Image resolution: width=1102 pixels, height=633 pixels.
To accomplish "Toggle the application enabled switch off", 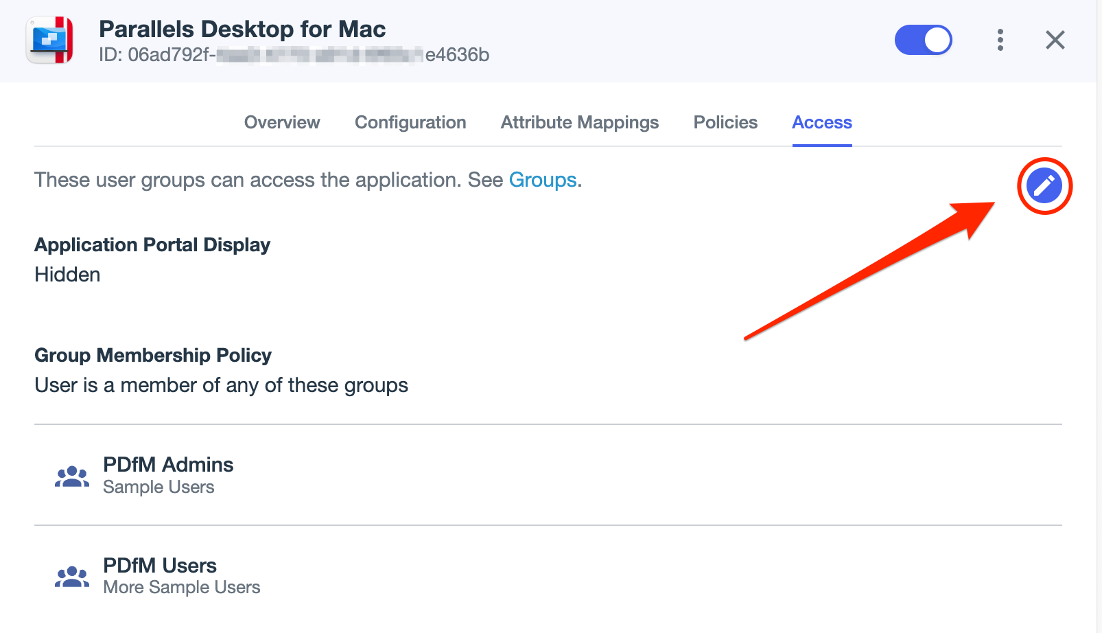I will point(924,40).
